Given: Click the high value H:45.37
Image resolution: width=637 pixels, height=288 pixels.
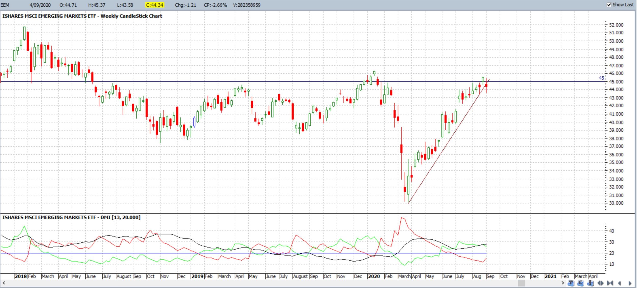Looking at the screenshot, I should click(x=97, y=5).
